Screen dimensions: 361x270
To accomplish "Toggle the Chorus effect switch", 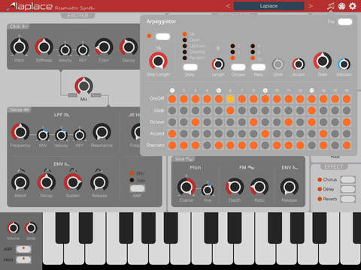I will (x=347, y=179).
